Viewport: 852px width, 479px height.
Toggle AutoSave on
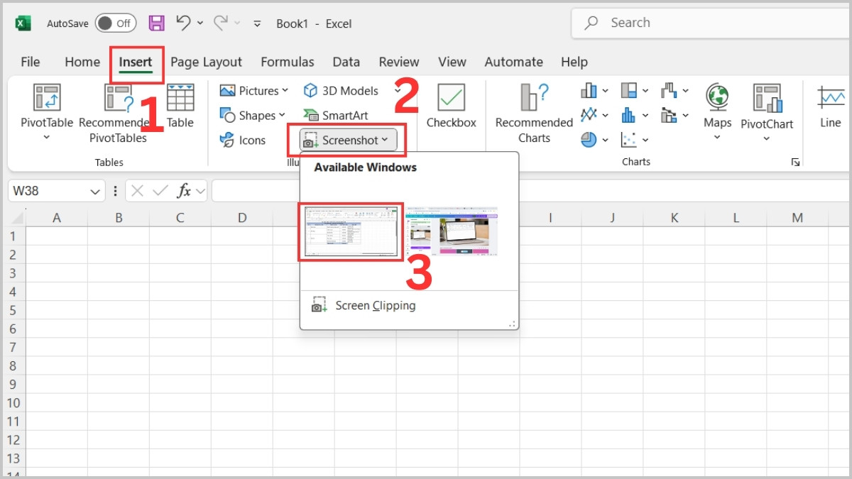point(115,23)
